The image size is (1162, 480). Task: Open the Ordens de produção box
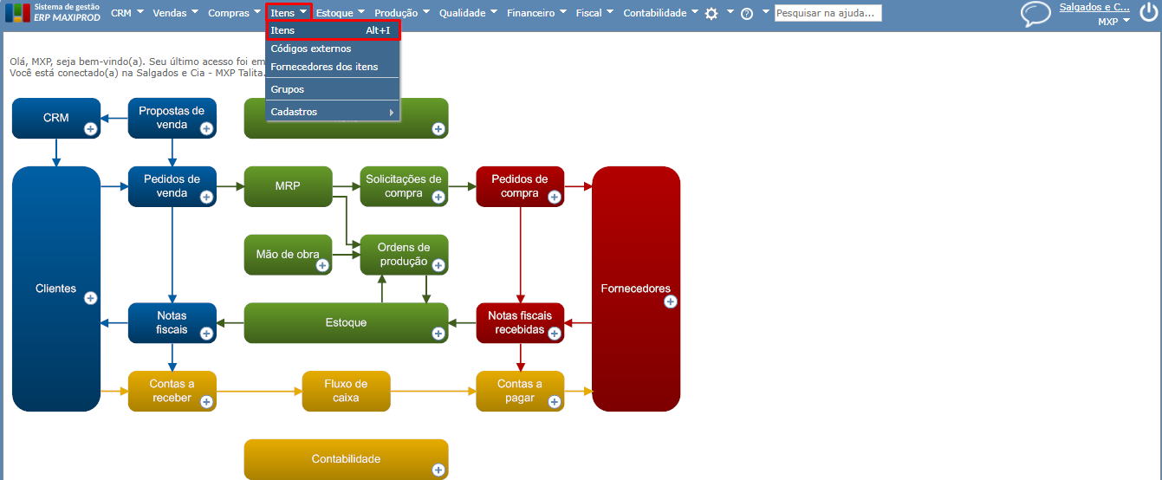point(404,255)
